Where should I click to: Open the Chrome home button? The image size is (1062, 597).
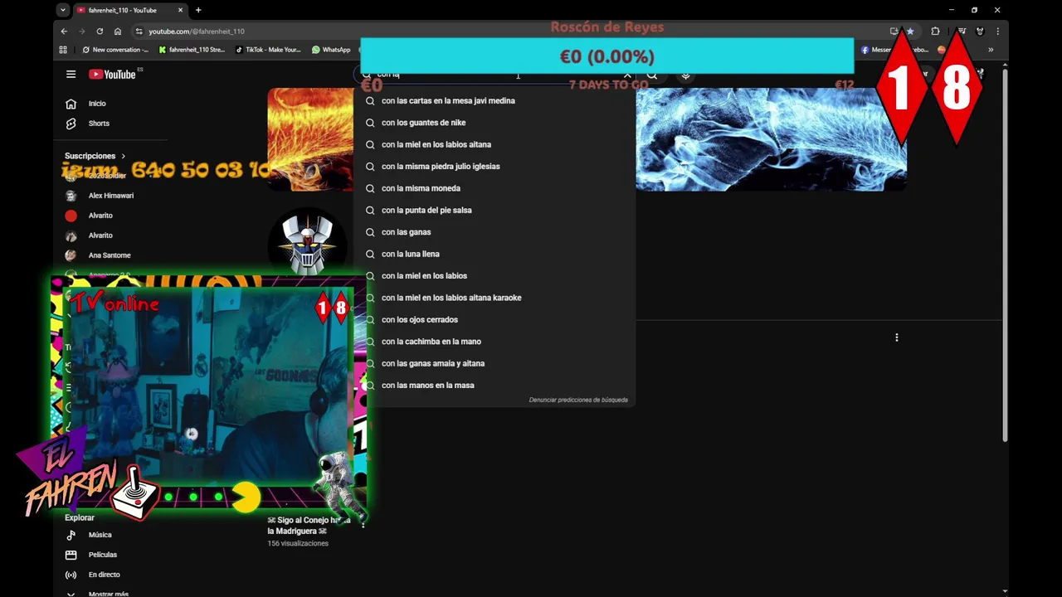[118, 31]
